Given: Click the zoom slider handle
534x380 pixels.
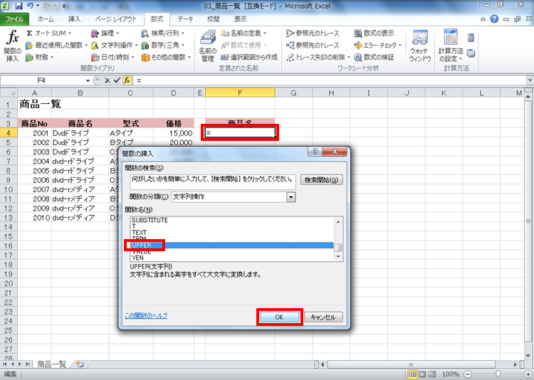Looking at the screenshot, I should (x=498, y=374).
